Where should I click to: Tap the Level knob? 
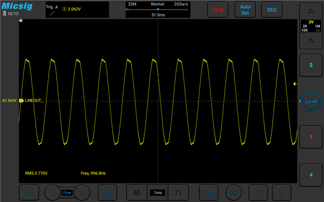[311, 101]
